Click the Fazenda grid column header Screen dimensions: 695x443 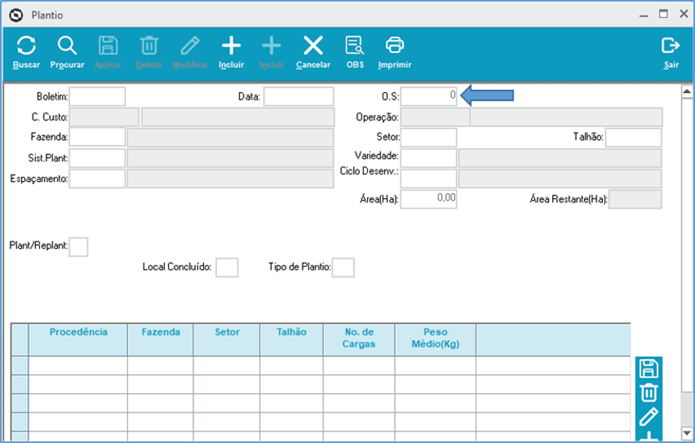(160, 340)
